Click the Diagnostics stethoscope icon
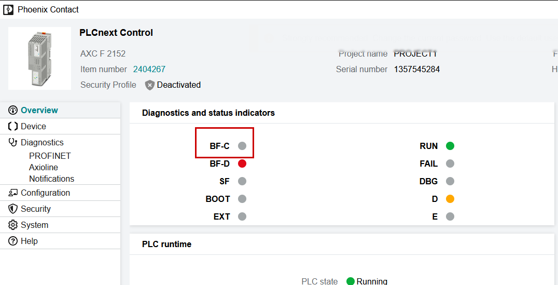The height and width of the screenshot is (285, 558). click(x=13, y=142)
